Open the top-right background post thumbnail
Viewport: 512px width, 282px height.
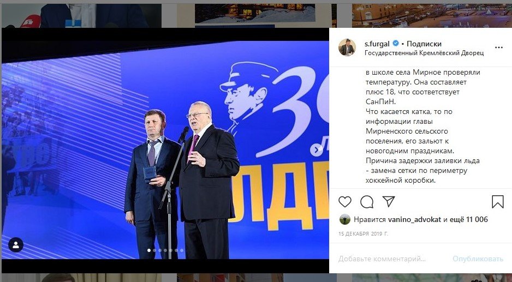tap(432, 16)
